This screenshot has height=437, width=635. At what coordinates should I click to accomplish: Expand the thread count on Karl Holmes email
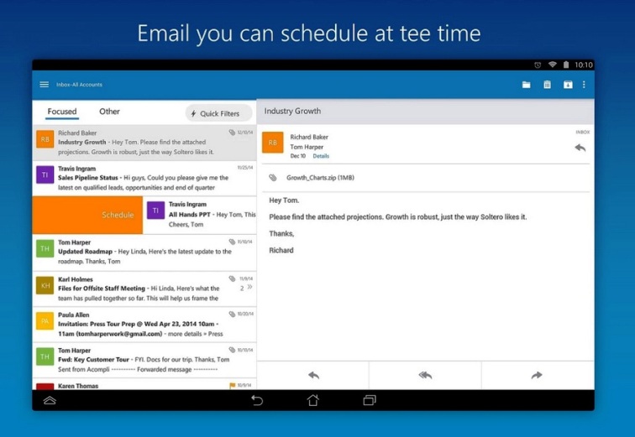(x=246, y=288)
